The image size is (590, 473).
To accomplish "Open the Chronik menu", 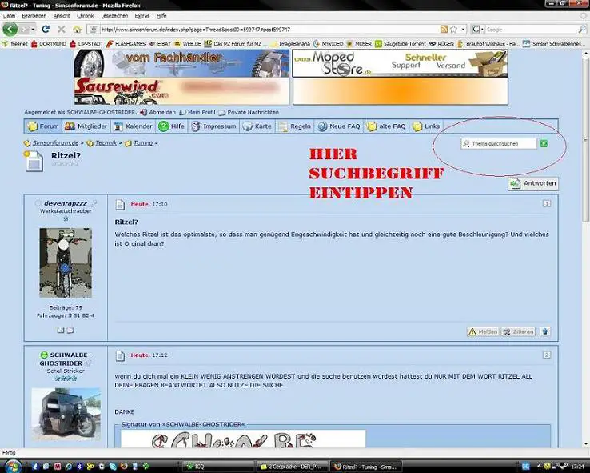I will [85, 15].
